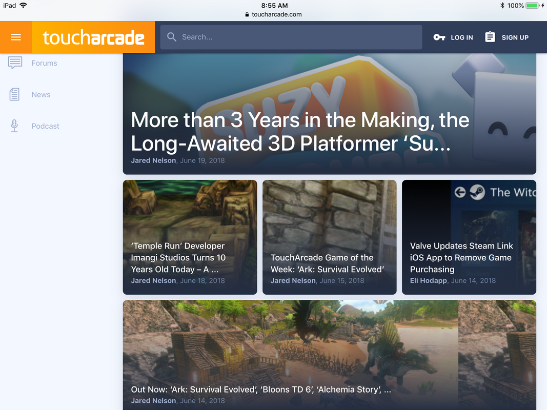Open TouchArcade Game of the Week article
The width and height of the screenshot is (547, 410).
(x=327, y=263)
